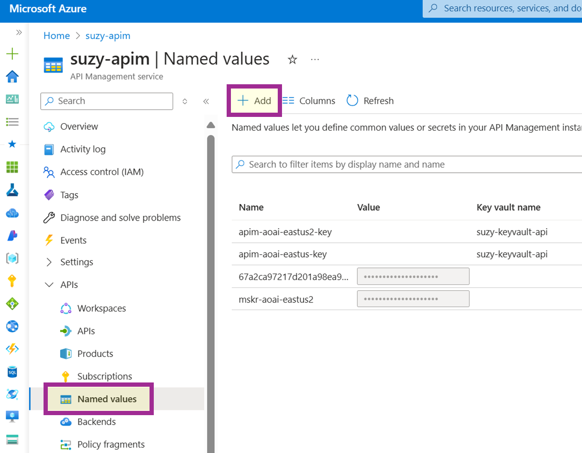Select Backends in the APIs menu
582x453 pixels.
click(x=96, y=422)
